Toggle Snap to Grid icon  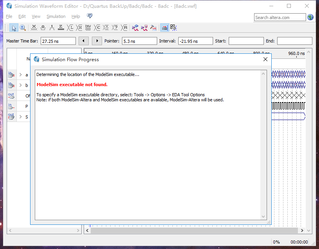pos(174,28)
